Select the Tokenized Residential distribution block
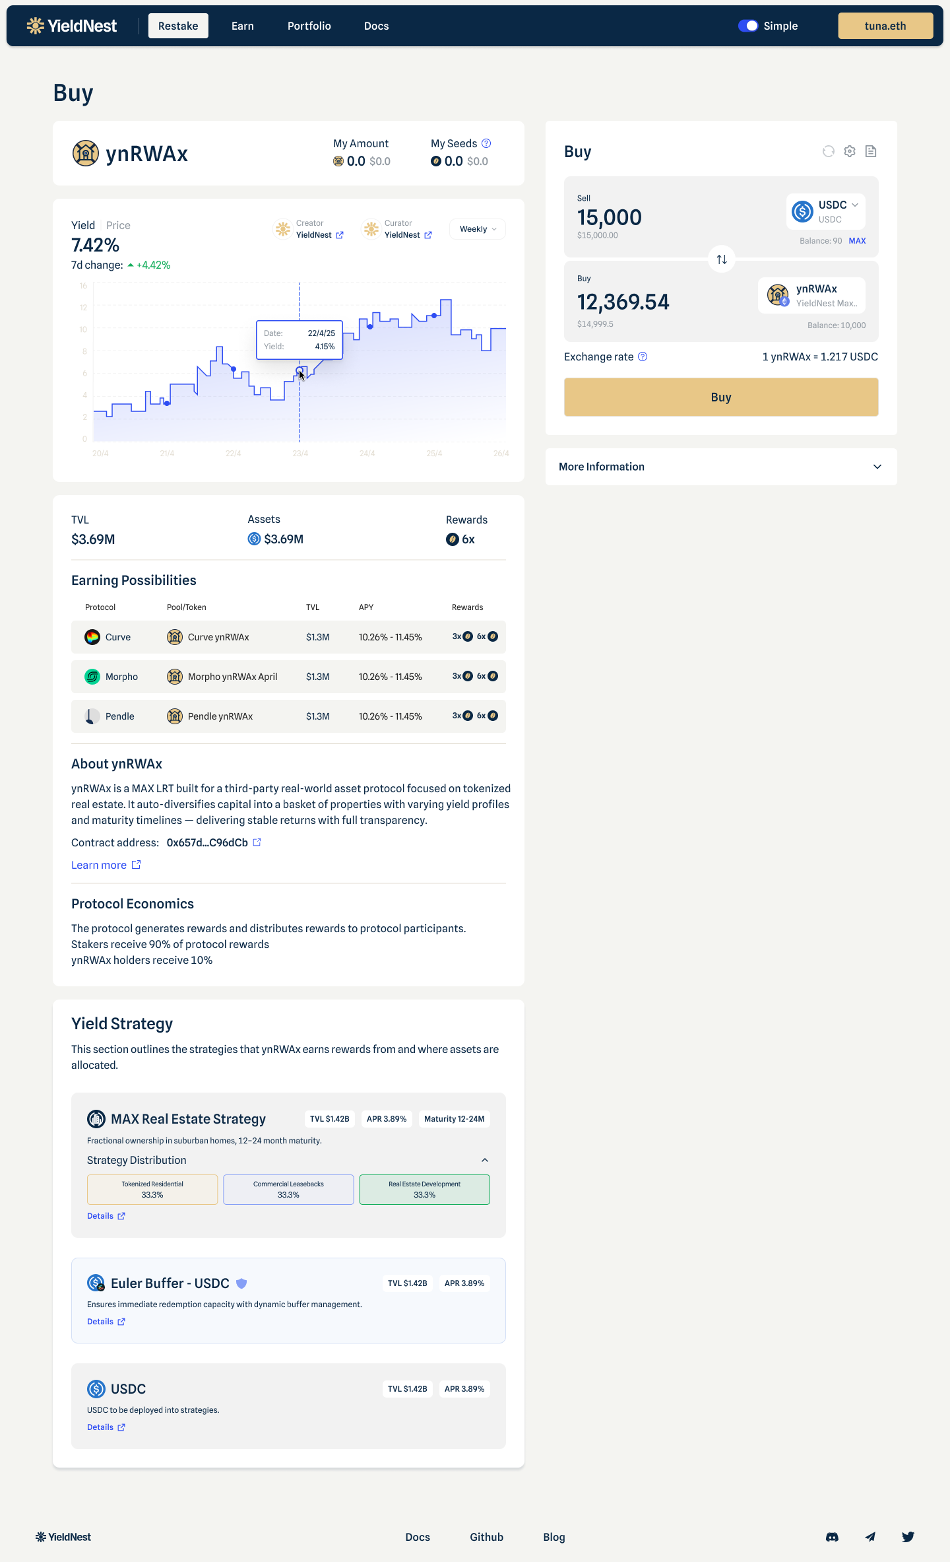950x1562 pixels. click(152, 1190)
